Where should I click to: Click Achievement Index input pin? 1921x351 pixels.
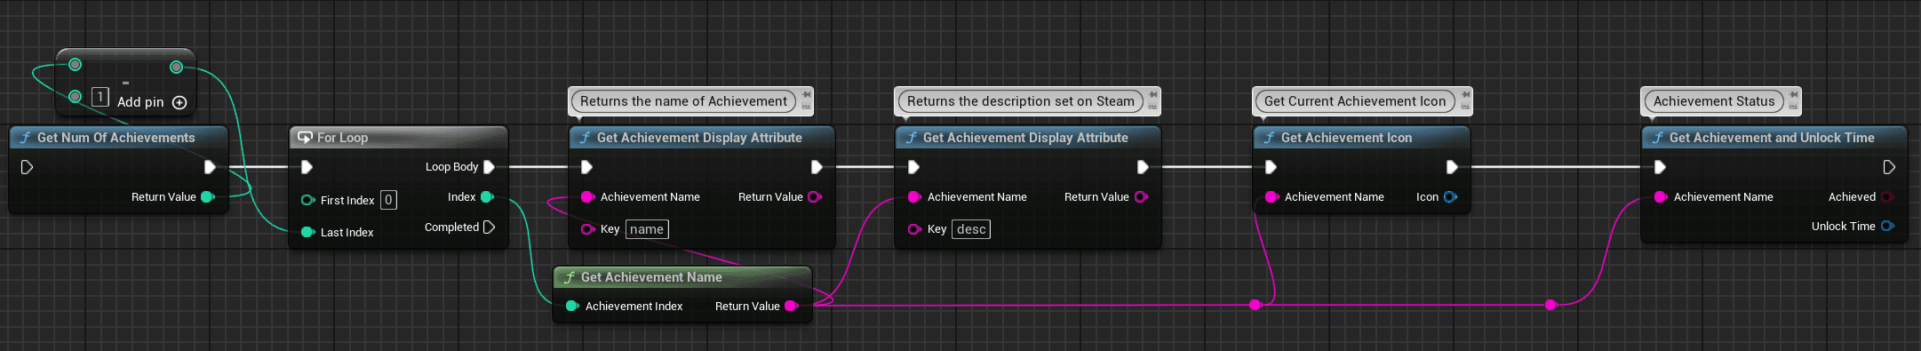click(x=572, y=306)
